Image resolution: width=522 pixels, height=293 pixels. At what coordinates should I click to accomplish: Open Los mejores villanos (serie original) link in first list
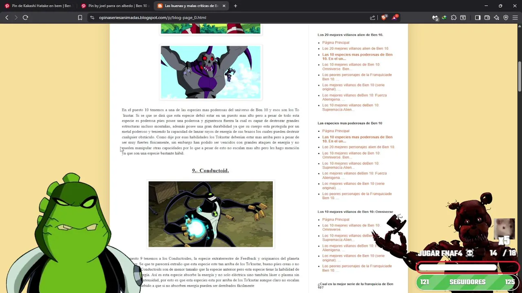click(353, 87)
